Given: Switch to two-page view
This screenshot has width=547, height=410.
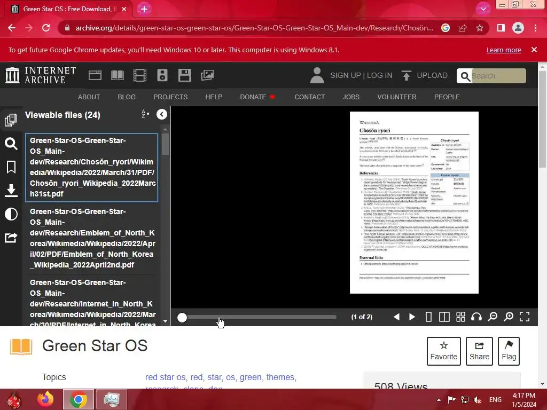Looking at the screenshot, I should click(444, 317).
